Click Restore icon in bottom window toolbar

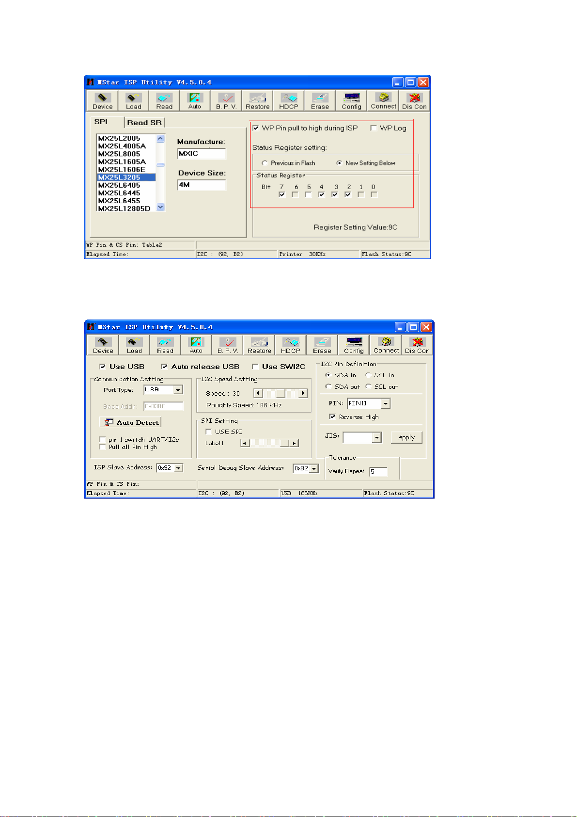pos(259,345)
